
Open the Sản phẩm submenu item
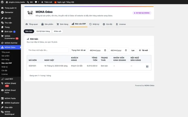point(5,56)
